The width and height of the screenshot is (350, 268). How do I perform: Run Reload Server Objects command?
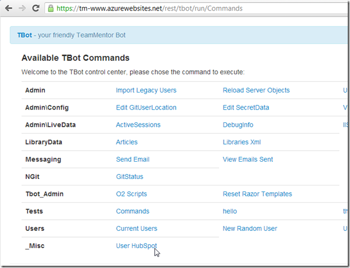[256, 90]
